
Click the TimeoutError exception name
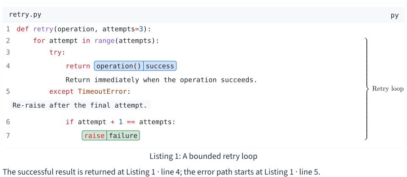(102, 92)
